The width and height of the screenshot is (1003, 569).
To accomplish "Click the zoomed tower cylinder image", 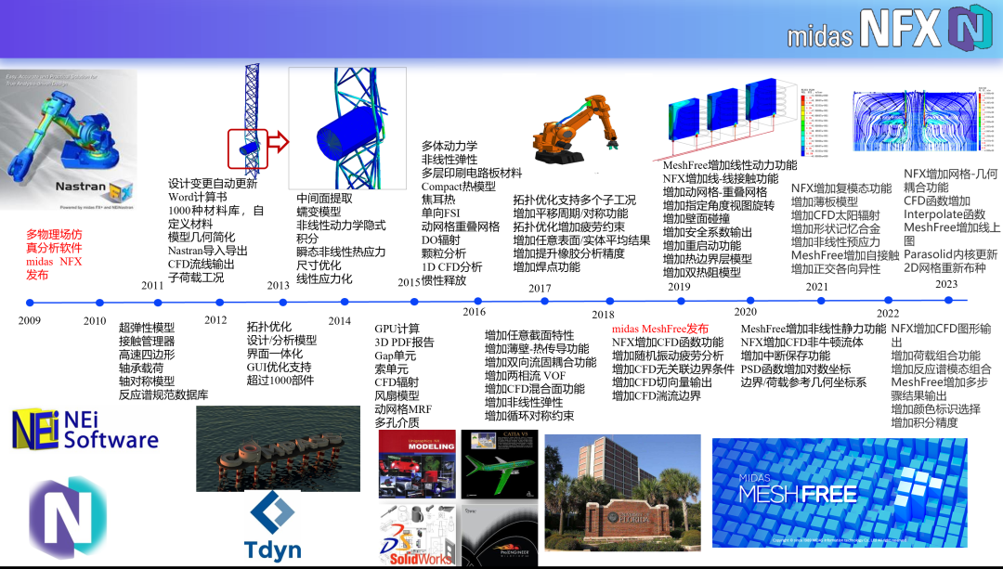I will click(x=347, y=128).
